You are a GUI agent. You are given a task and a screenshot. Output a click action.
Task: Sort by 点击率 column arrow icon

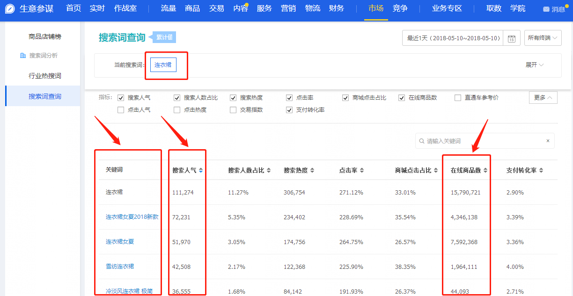(x=362, y=171)
